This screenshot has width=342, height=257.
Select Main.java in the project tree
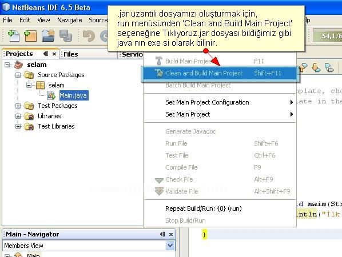[x=73, y=95]
